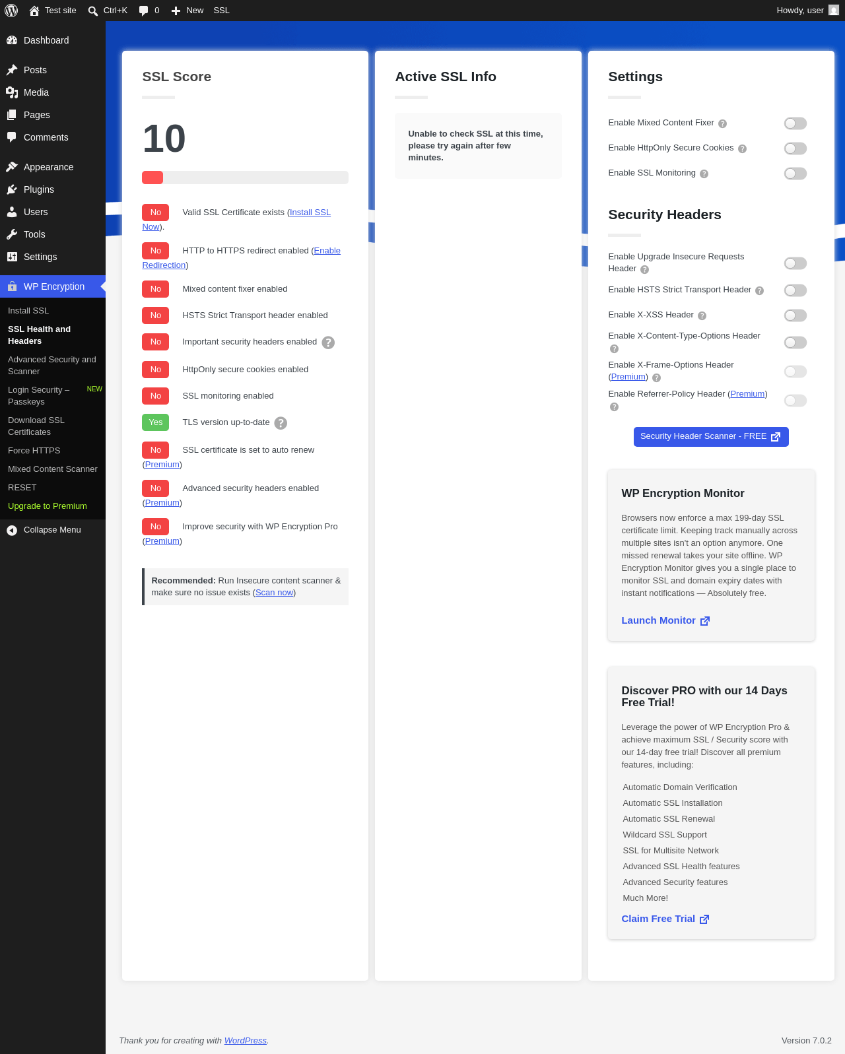Click SSL item in top admin bar

221,11
